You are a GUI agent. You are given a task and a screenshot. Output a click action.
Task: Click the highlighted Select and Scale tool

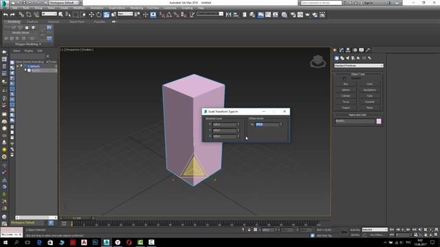pyautogui.click(x=107, y=14)
